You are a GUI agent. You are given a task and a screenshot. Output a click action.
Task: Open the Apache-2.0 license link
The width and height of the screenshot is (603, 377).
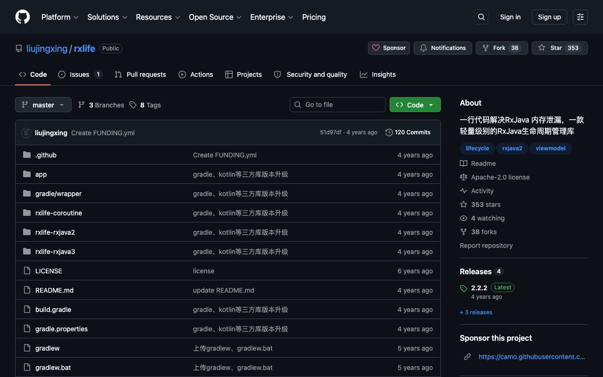tap(495, 177)
